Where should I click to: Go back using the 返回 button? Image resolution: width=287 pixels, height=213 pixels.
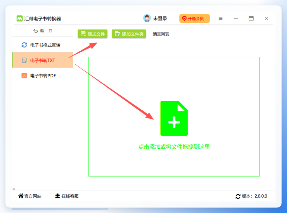[43, 31]
